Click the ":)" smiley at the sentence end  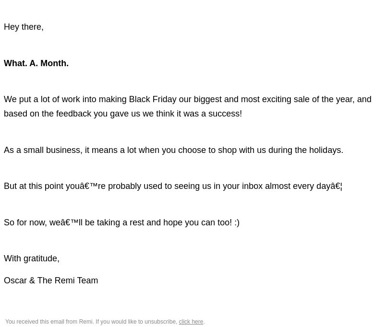tap(237, 222)
